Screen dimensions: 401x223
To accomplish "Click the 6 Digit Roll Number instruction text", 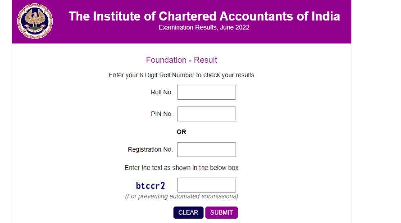I will pos(182,75).
